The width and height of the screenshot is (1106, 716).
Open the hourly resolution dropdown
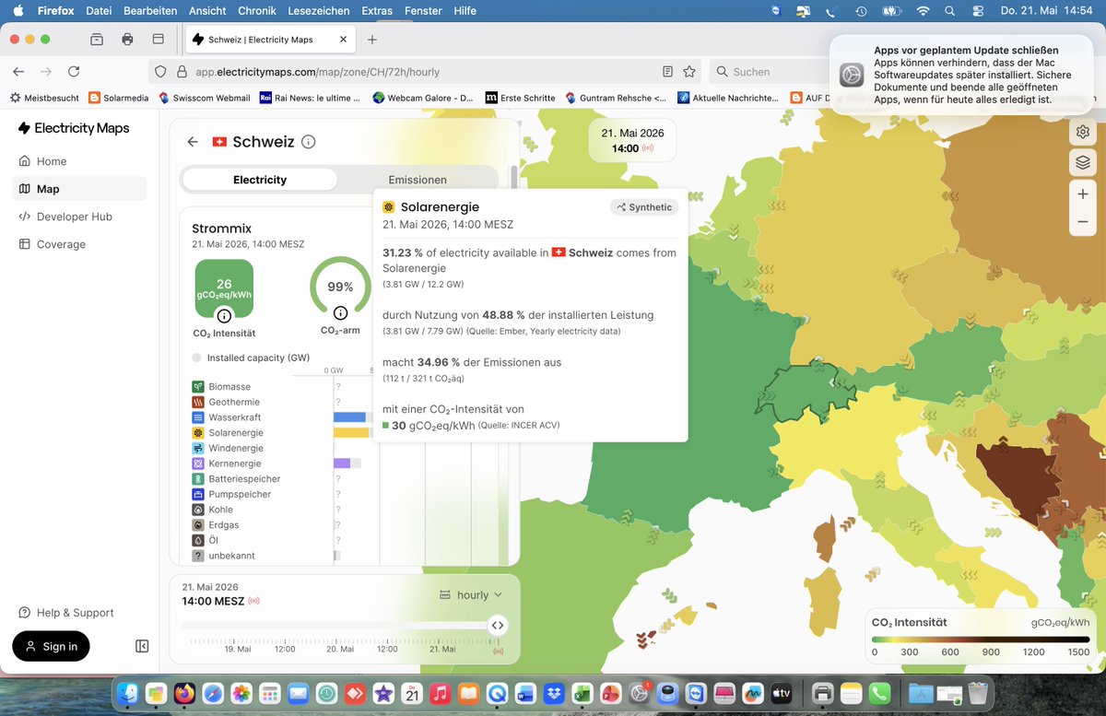tap(472, 595)
